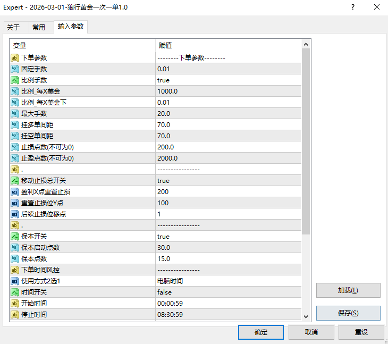Viewport: 388px width, 344px height.
Task: Click the icon next to 最大手数
Action: (x=14, y=113)
